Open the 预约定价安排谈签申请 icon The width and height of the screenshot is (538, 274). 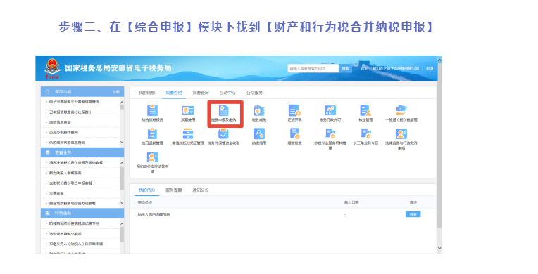[x=152, y=157]
